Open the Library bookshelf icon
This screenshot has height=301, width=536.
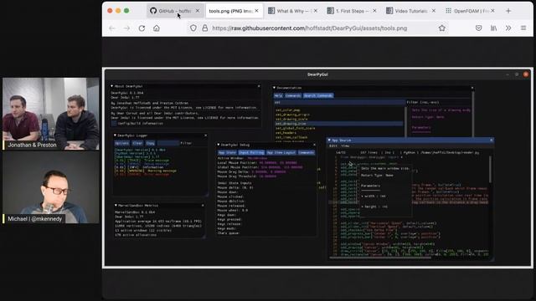[493, 28]
